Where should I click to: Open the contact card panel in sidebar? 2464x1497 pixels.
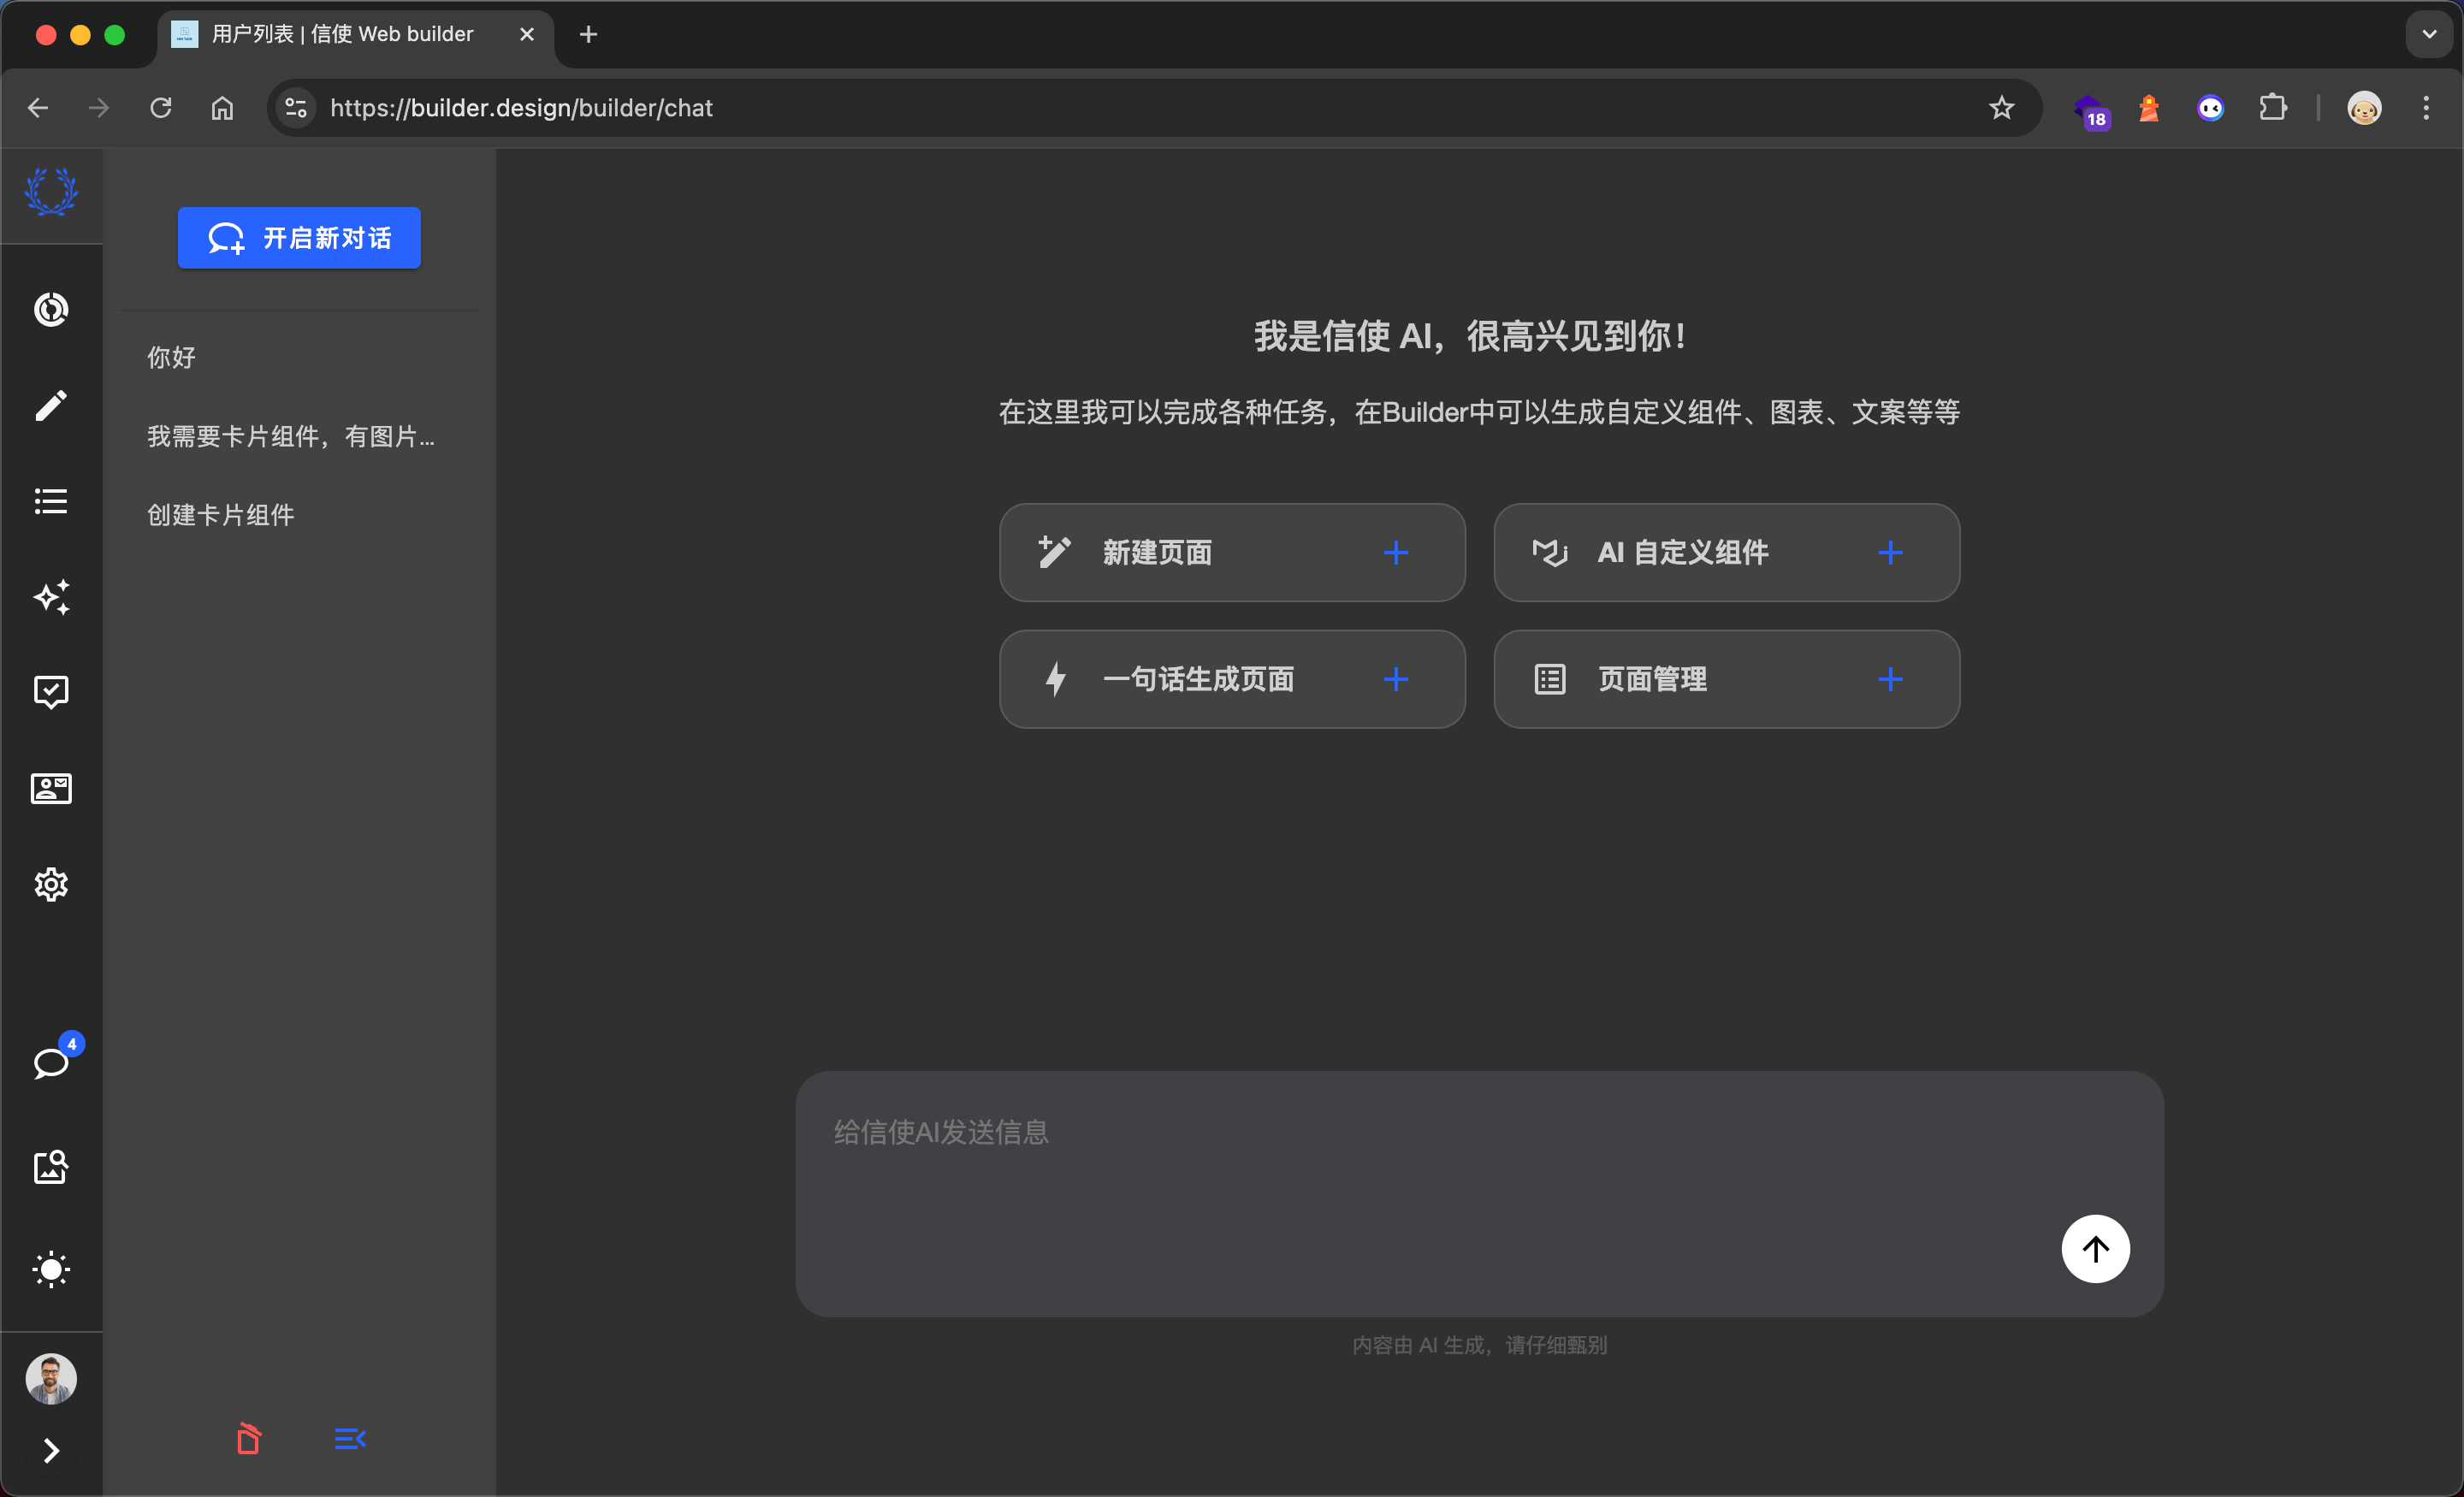point(51,788)
